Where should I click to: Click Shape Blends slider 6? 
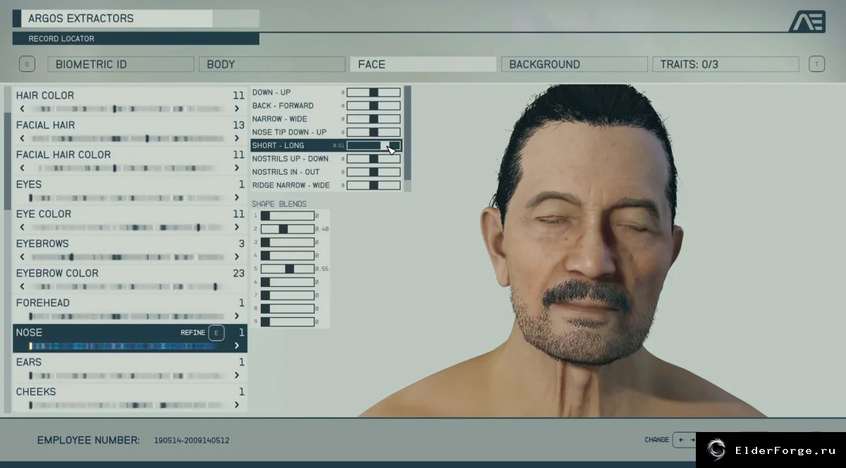coord(288,282)
